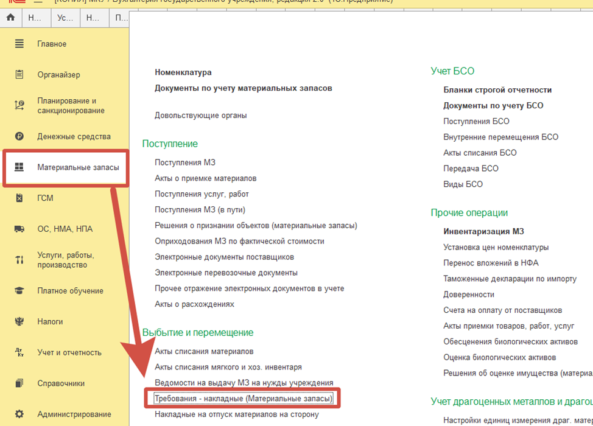
Task: Open Виды БСО link
Action: pos(463,184)
